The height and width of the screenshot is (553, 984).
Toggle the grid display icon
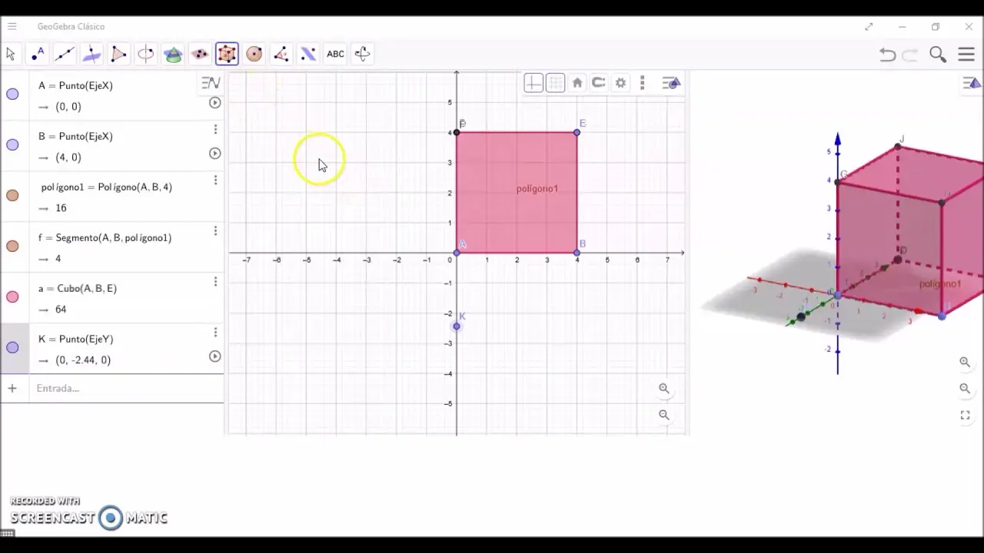(555, 82)
